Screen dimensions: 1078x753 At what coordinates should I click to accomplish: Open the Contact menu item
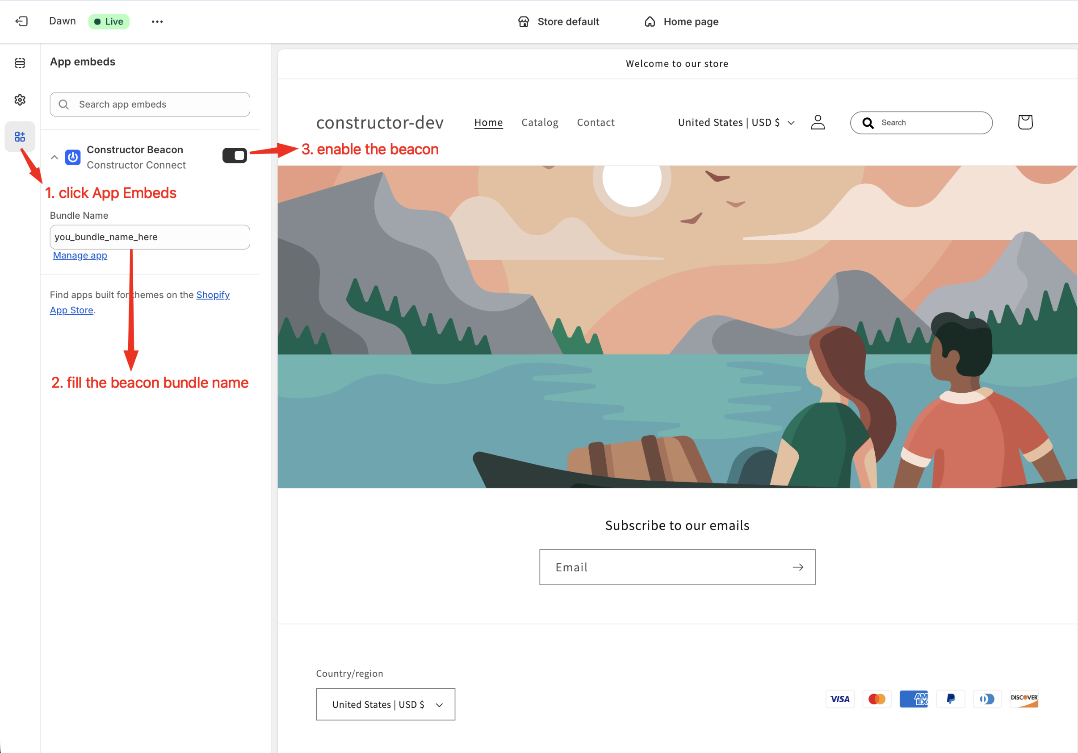click(596, 122)
